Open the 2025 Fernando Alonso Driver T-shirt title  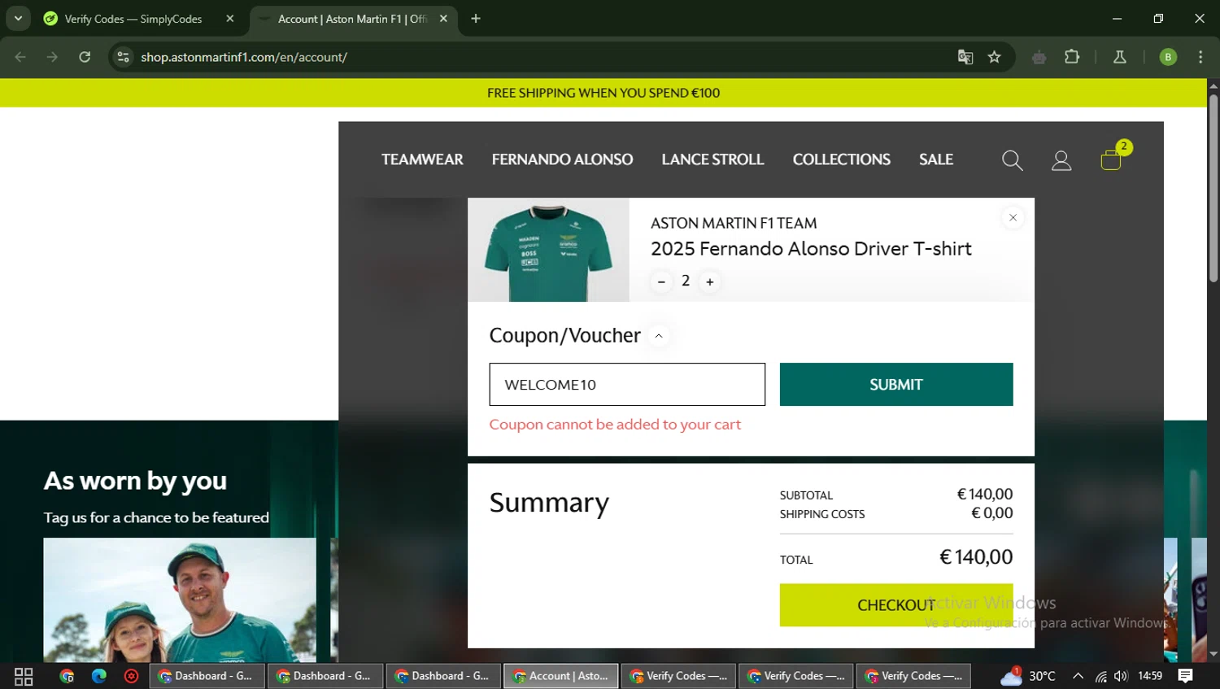[811, 249]
